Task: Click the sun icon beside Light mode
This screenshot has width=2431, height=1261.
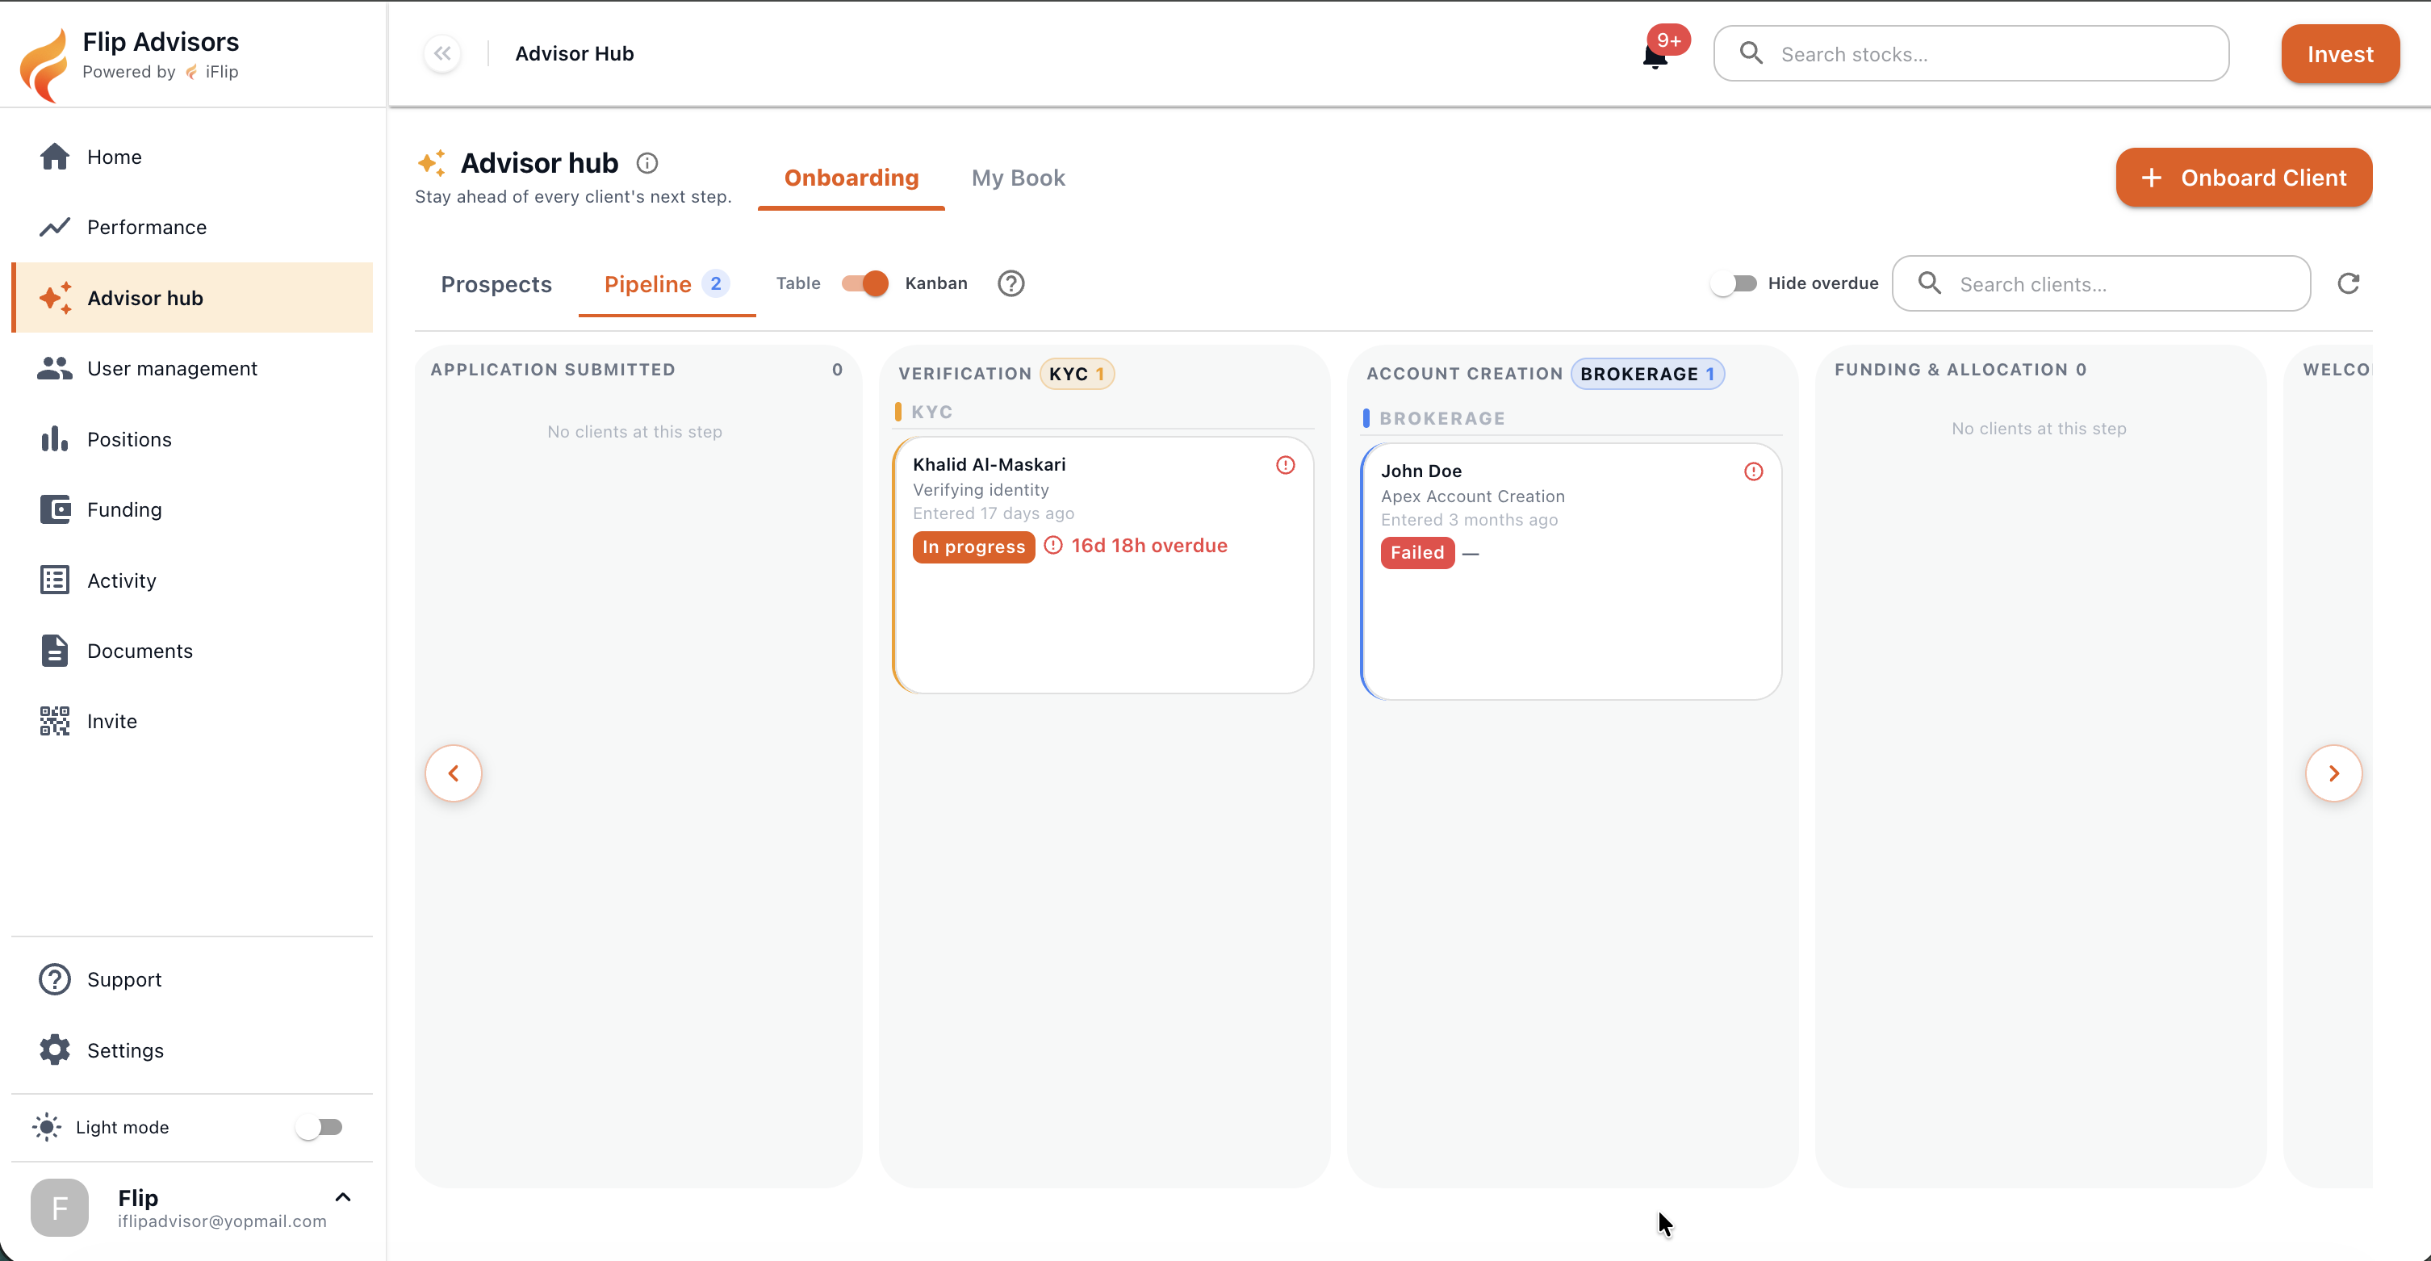Action: [47, 1127]
